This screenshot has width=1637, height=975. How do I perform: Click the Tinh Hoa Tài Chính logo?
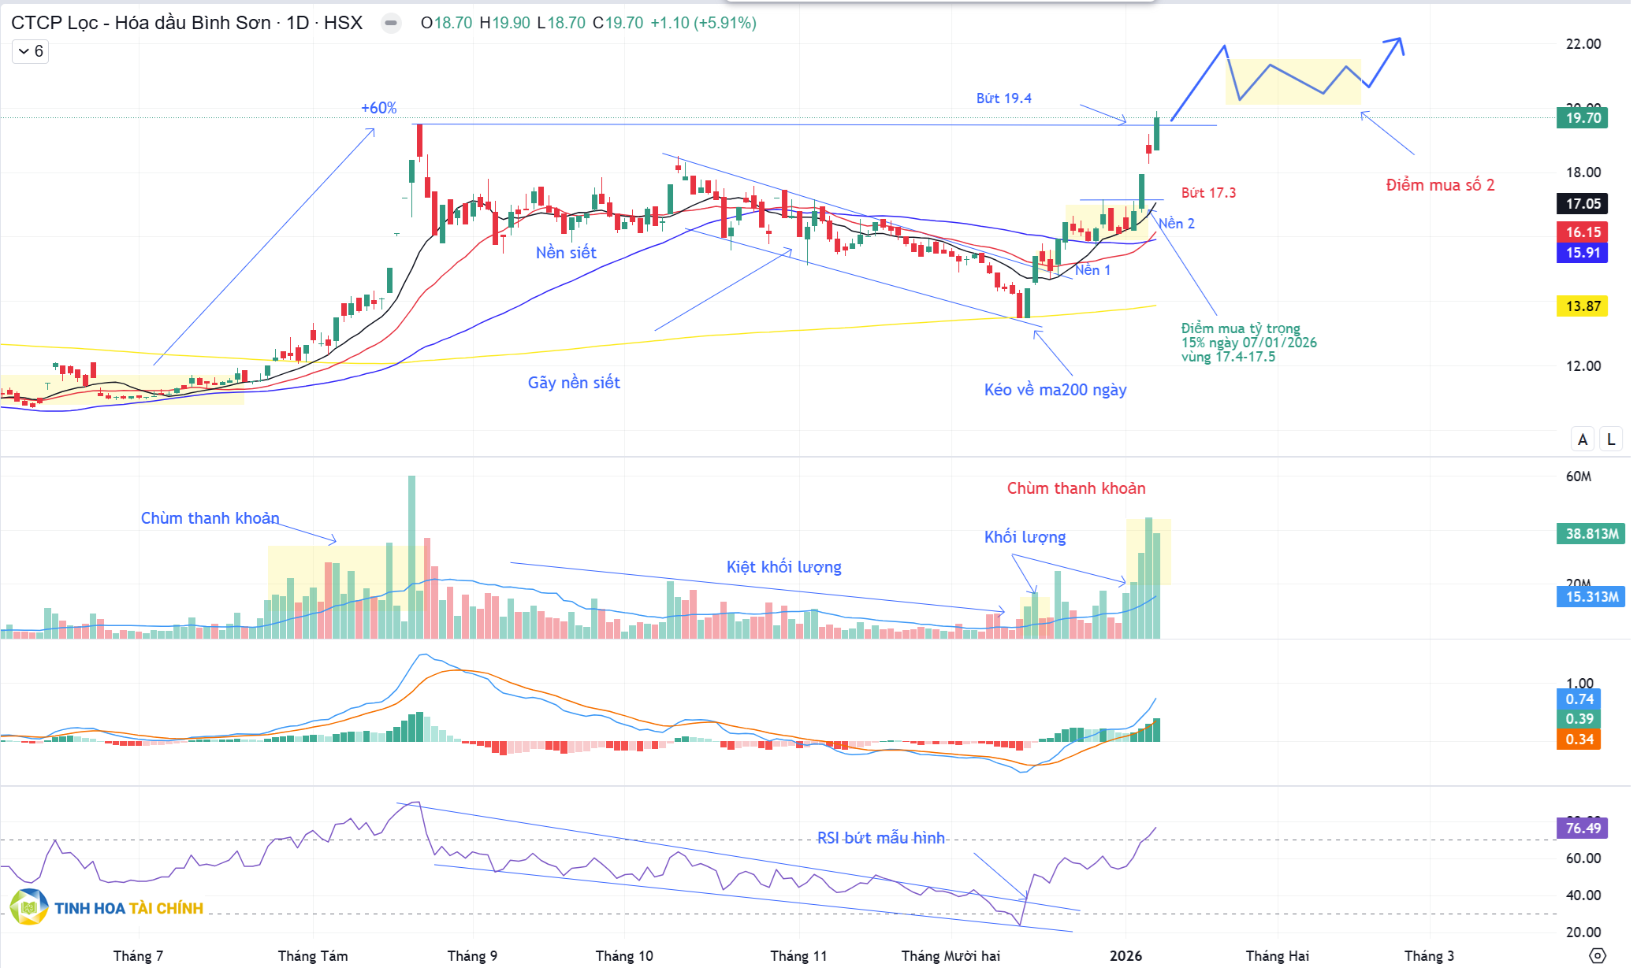106,907
